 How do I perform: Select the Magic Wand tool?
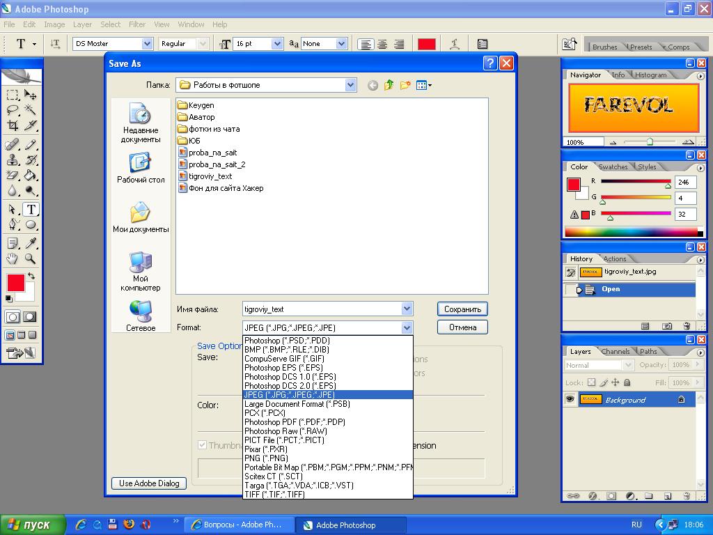click(x=31, y=109)
